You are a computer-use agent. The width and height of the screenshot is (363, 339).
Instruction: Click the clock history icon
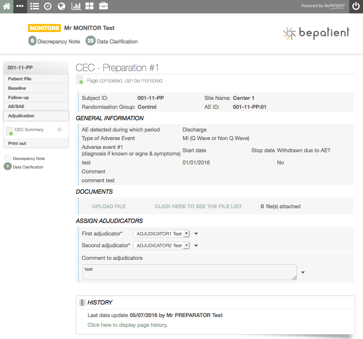click(48, 6)
